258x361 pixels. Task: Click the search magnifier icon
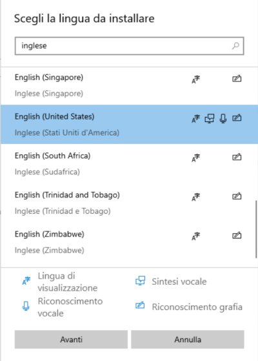click(x=235, y=46)
